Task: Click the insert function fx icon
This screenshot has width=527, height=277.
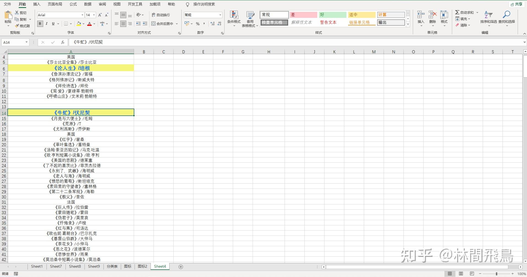Action: pos(63,42)
